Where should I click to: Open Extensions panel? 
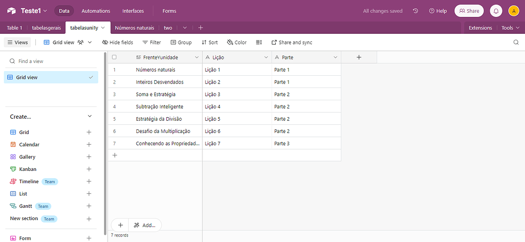pos(480,28)
